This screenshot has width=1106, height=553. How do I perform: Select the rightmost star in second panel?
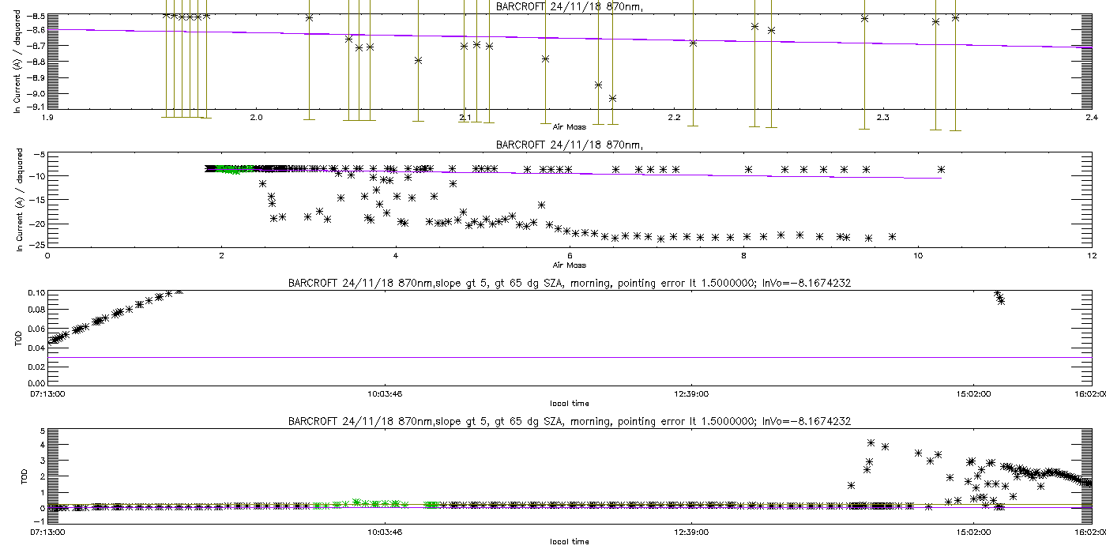[941, 169]
